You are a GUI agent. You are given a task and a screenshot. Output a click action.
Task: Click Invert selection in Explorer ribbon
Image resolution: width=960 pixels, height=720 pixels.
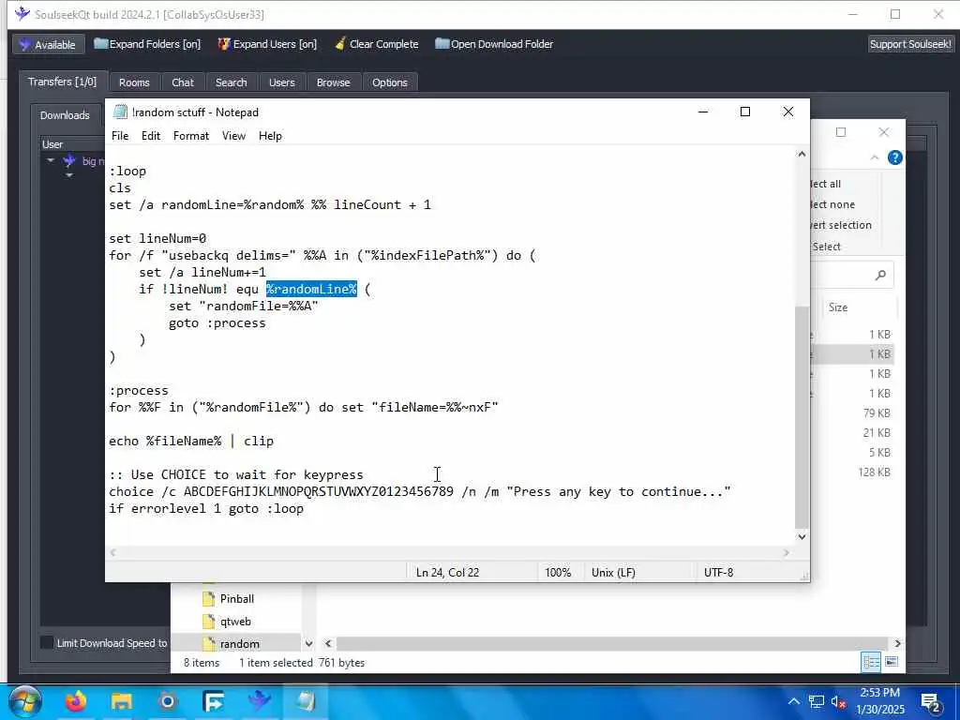coord(840,225)
